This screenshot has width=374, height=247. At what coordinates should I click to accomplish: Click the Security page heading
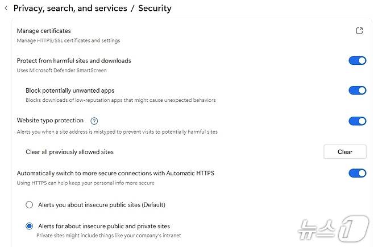155,9
